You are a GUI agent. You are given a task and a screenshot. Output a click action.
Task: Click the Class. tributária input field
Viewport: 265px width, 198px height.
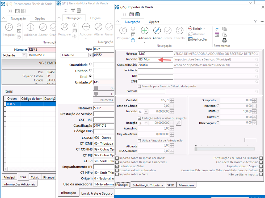[x=155, y=65]
